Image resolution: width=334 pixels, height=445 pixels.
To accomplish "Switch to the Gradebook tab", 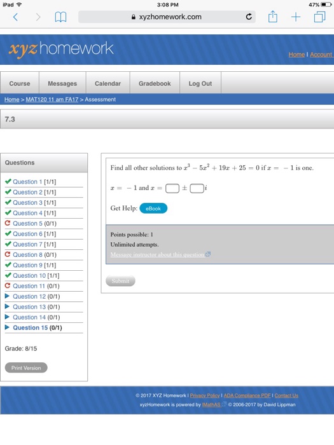I will pyautogui.click(x=155, y=83).
